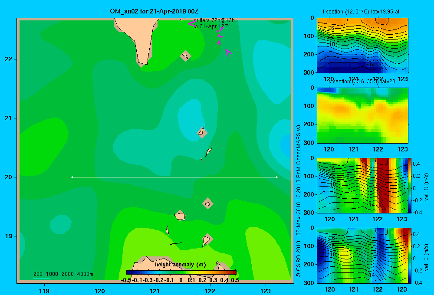Click the 'height anomaly (m)' label
This screenshot has width=434, height=295.
click(181, 265)
